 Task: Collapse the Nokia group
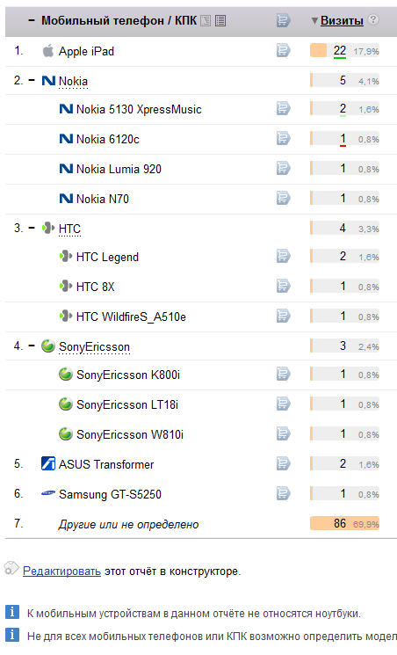coord(32,80)
